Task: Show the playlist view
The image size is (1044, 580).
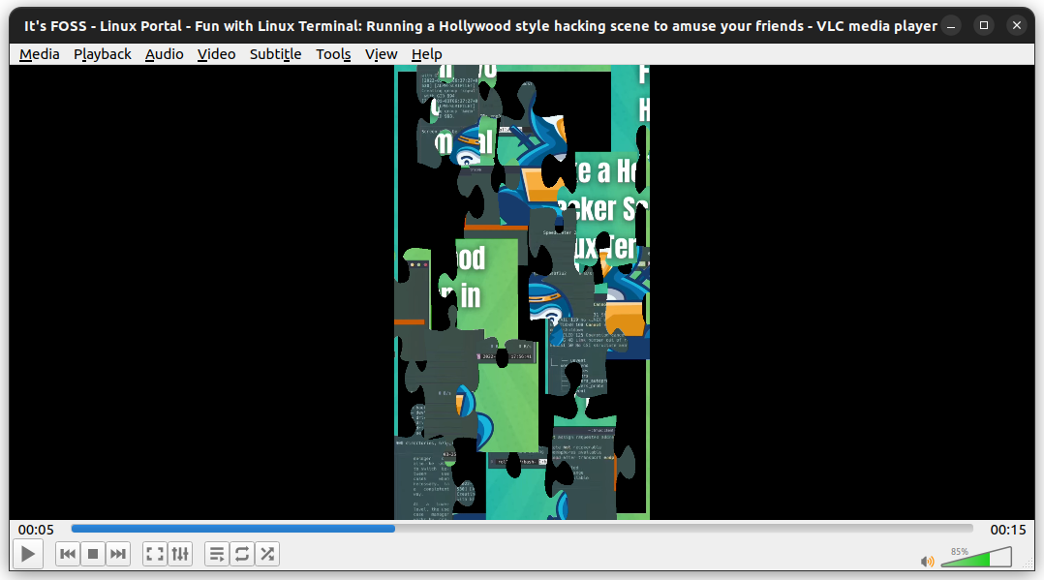Action: pyautogui.click(x=216, y=553)
